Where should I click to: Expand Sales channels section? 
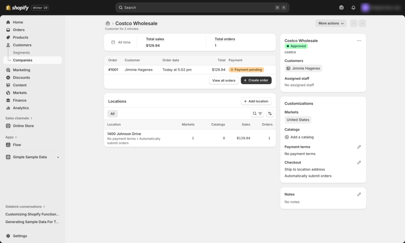pos(19,118)
